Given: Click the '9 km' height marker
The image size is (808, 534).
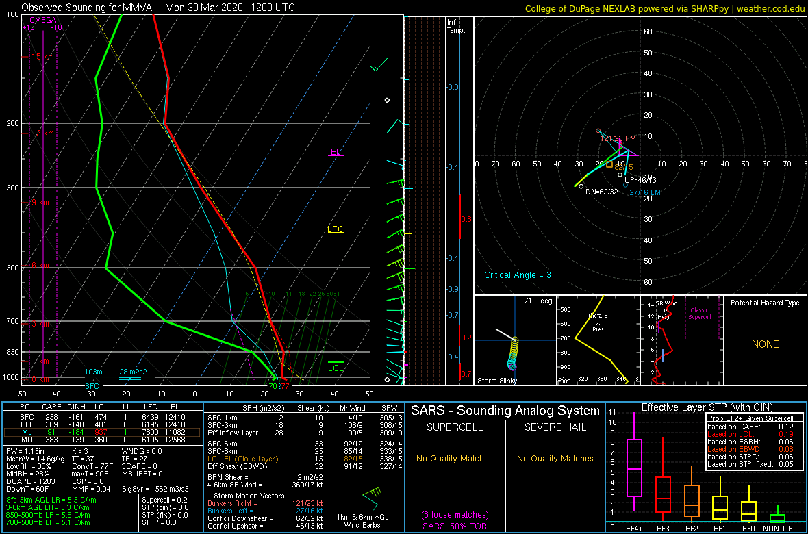Looking at the screenshot, I should (x=40, y=203).
